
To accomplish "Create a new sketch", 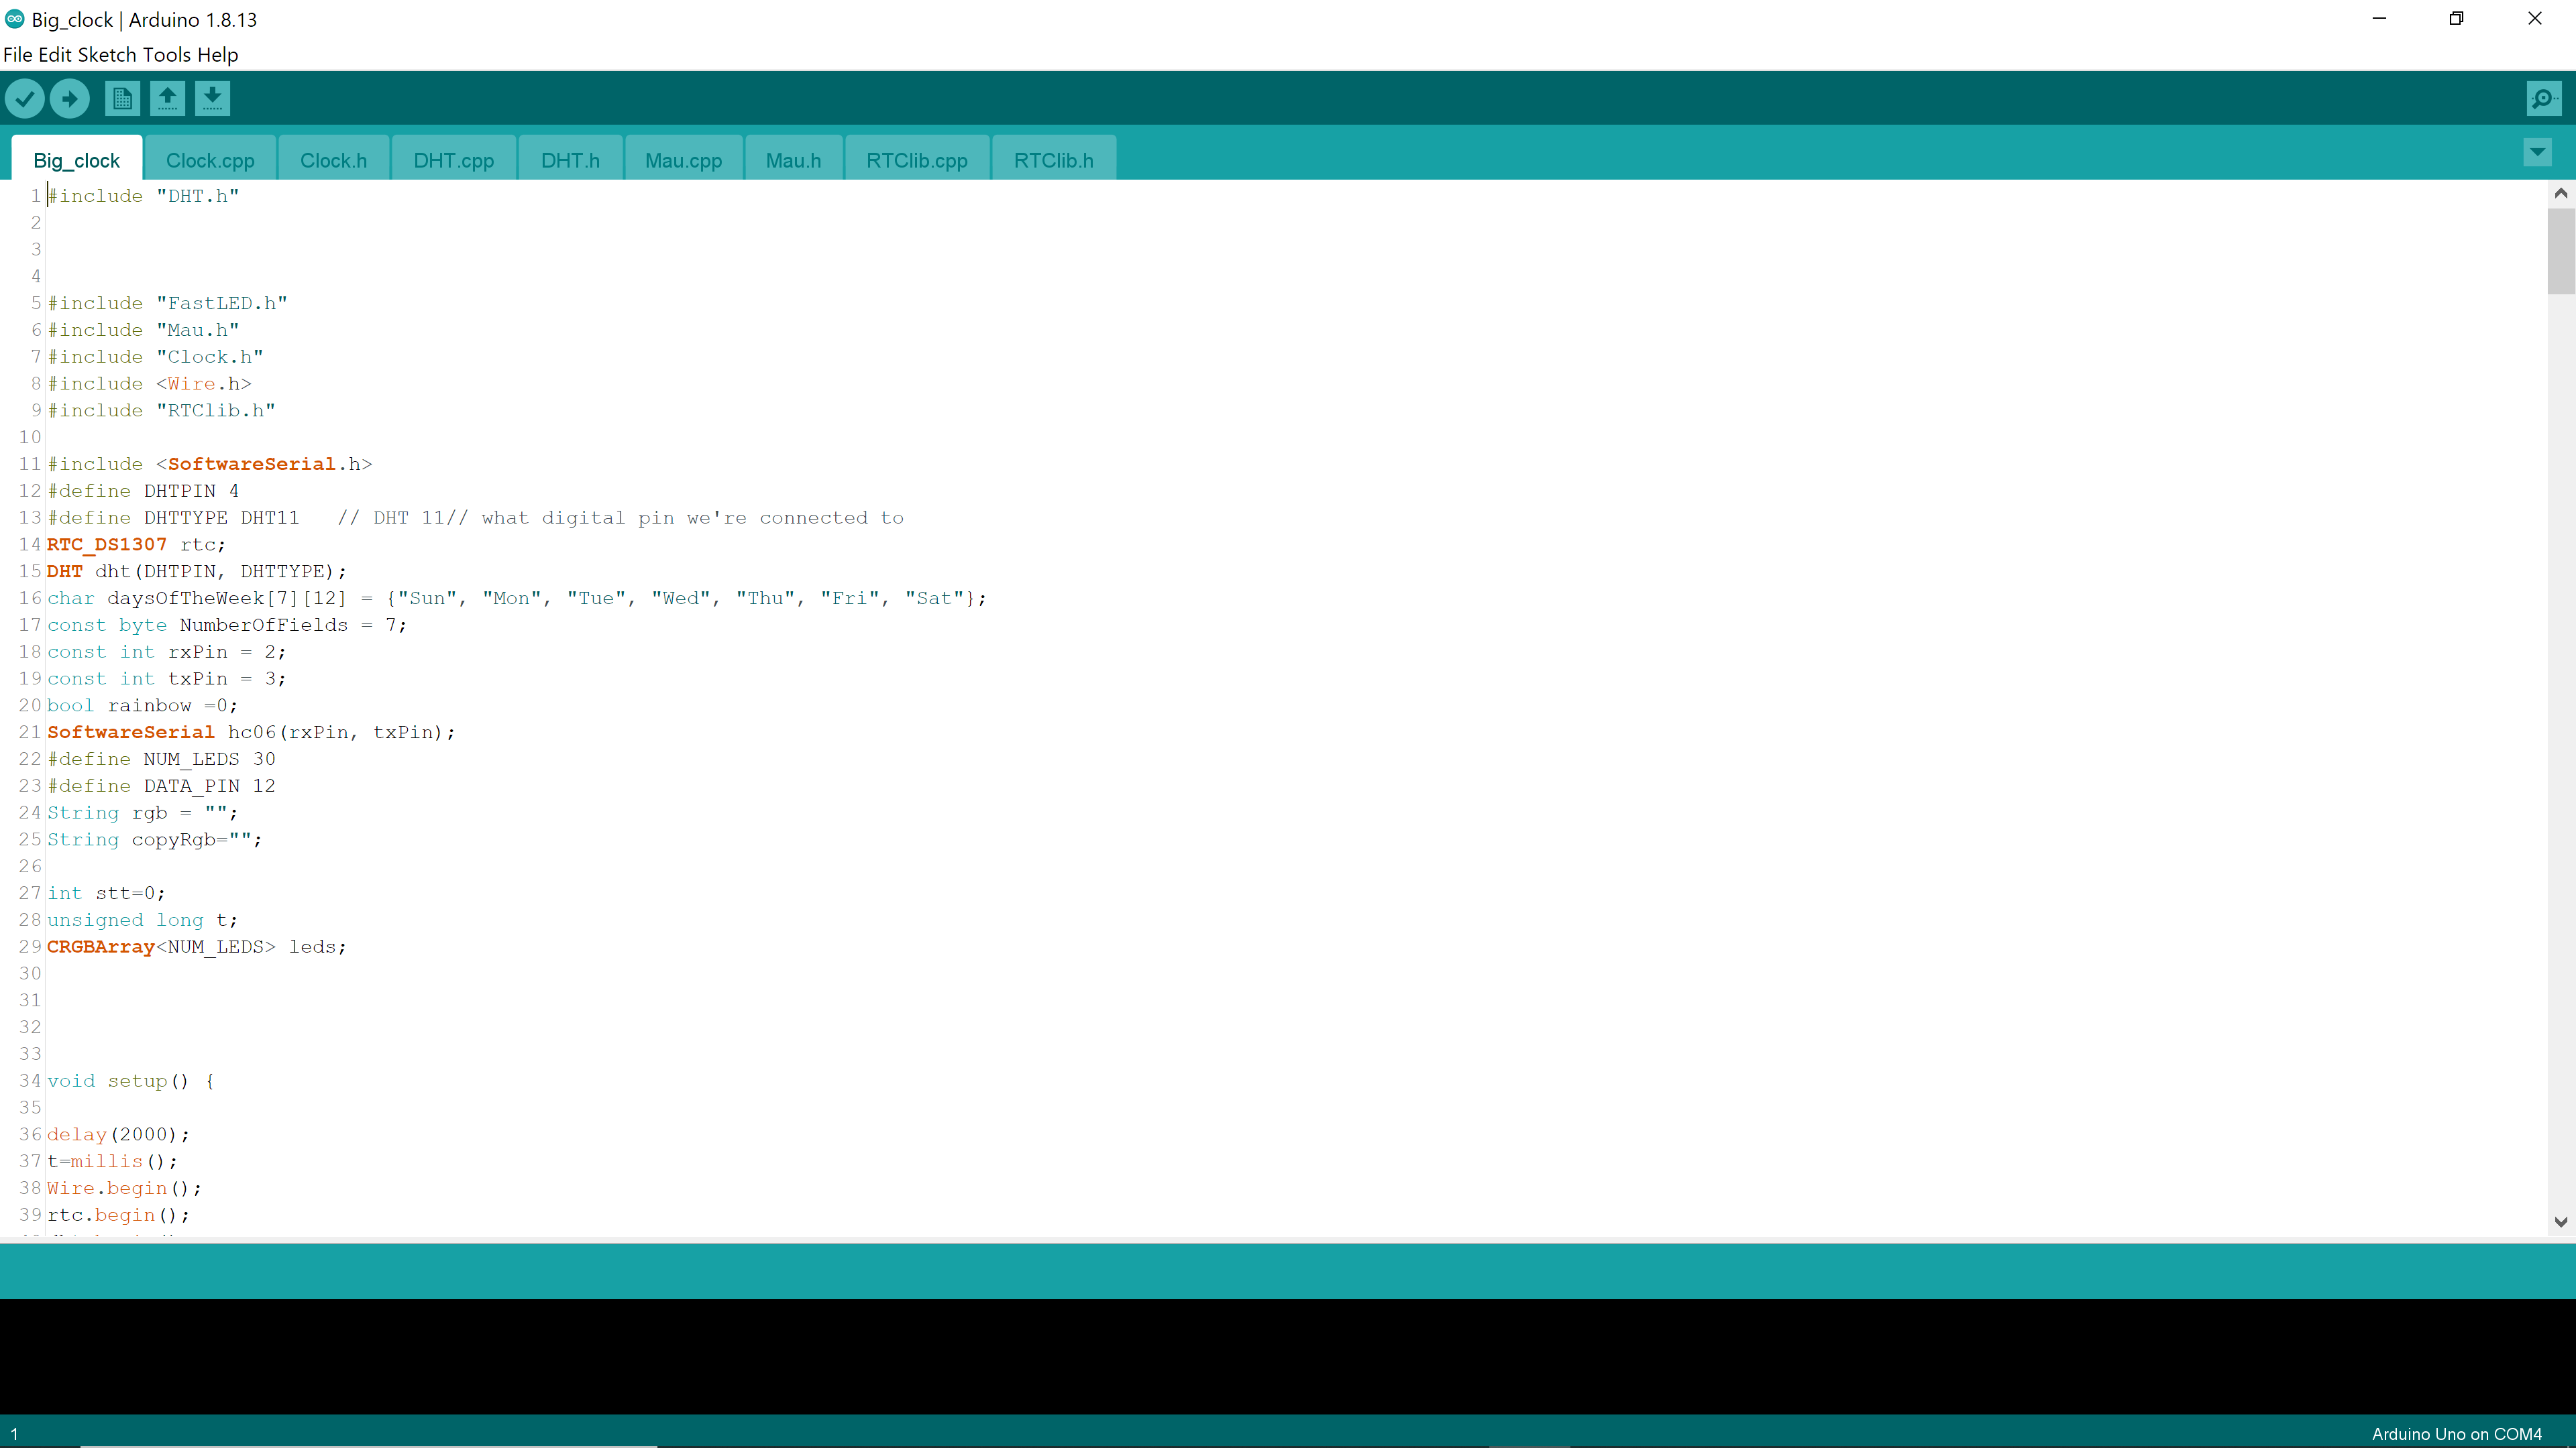I will tap(122, 98).
